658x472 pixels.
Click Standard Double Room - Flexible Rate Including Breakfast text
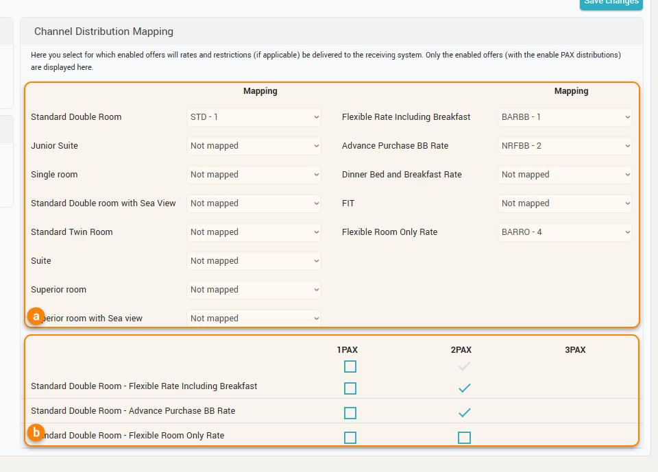pyautogui.click(x=144, y=386)
